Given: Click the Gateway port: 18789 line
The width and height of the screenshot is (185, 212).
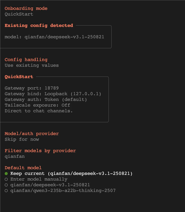Looking at the screenshot, I should tap(31, 88).
